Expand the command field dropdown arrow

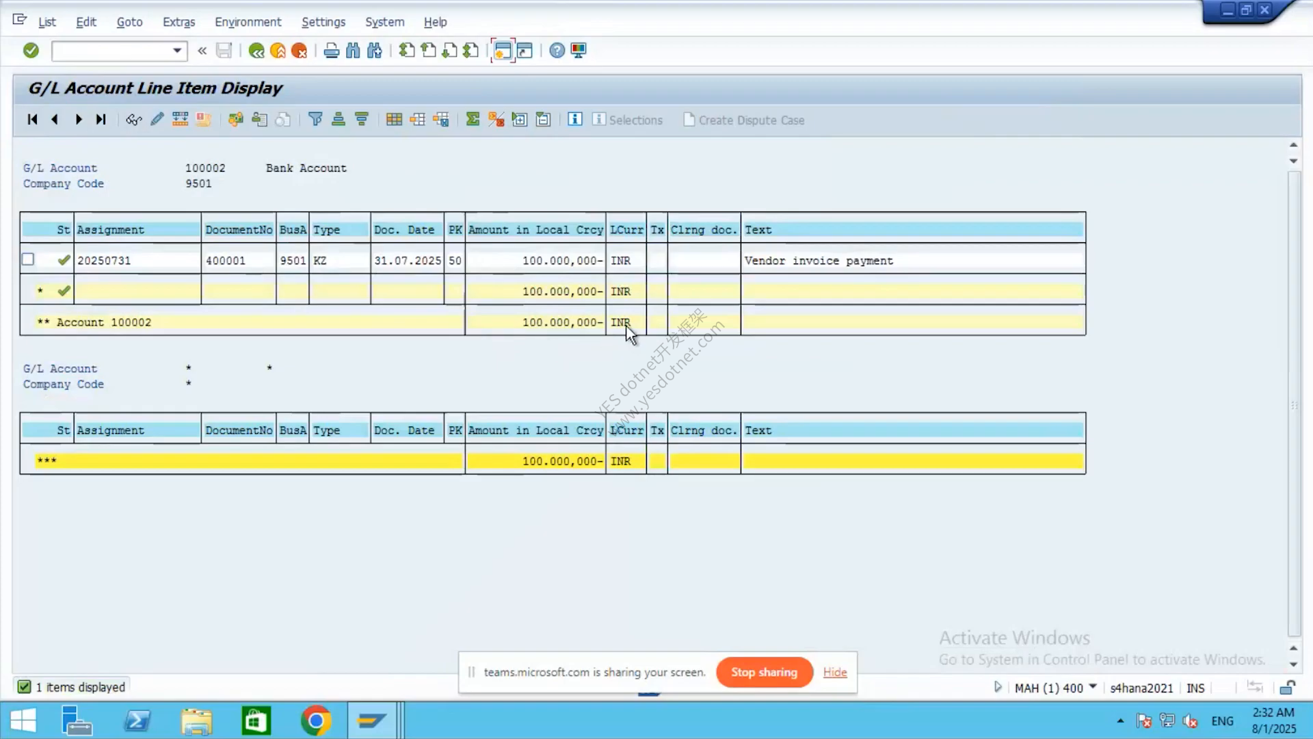[x=177, y=51]
